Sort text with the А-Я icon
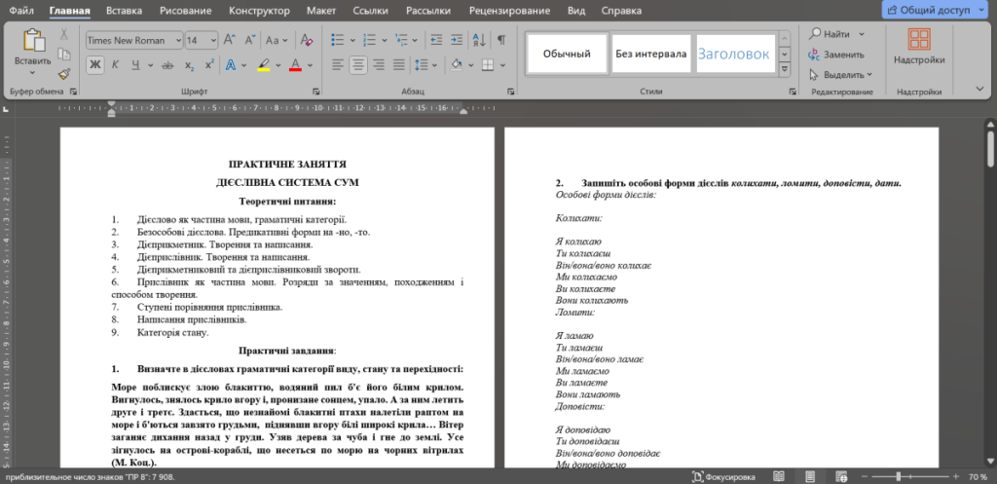Image resolution: width=997 pixels, height=484 pixels. (x=479, y=41)
